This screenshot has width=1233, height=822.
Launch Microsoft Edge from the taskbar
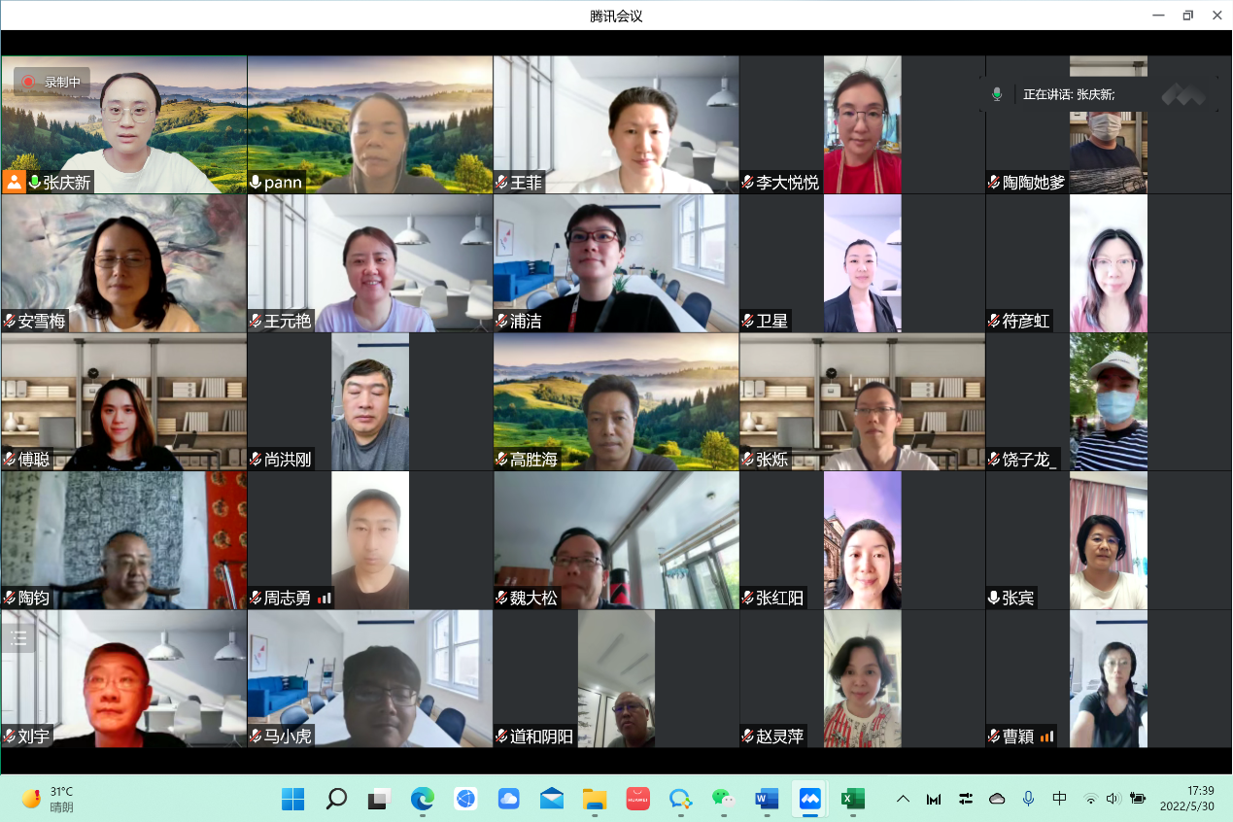coord(422,799)
